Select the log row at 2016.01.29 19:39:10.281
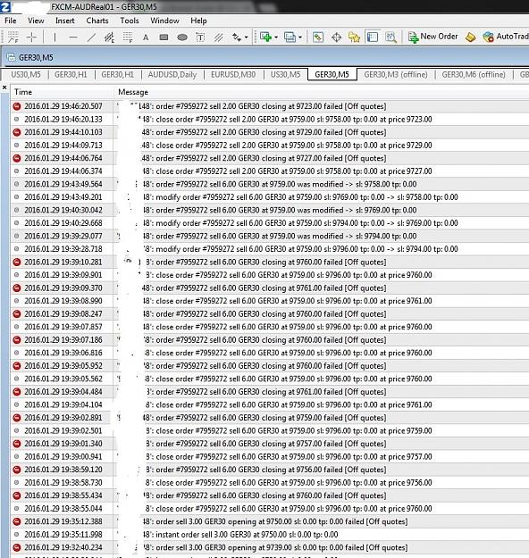 coord(270,262)
